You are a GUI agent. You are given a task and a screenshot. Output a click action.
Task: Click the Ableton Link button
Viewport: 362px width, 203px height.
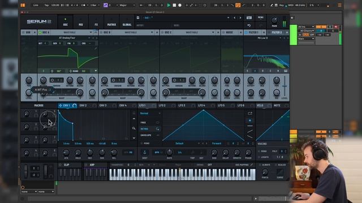pyautogui.click(x=36, y=5)
